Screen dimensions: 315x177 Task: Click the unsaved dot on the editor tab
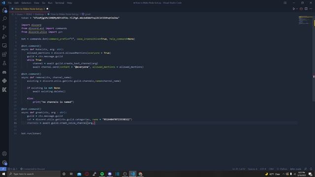point(47,9)
